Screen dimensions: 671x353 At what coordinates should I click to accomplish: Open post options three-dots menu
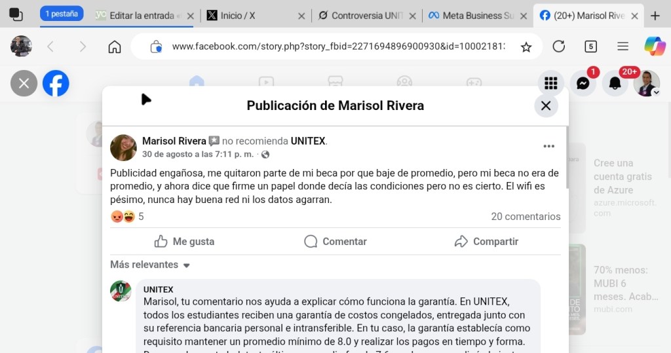click(x=548, y=146)
